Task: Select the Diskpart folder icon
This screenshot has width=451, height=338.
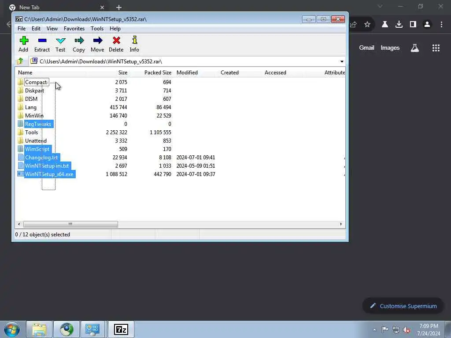Action: click(x=20, y=91)
